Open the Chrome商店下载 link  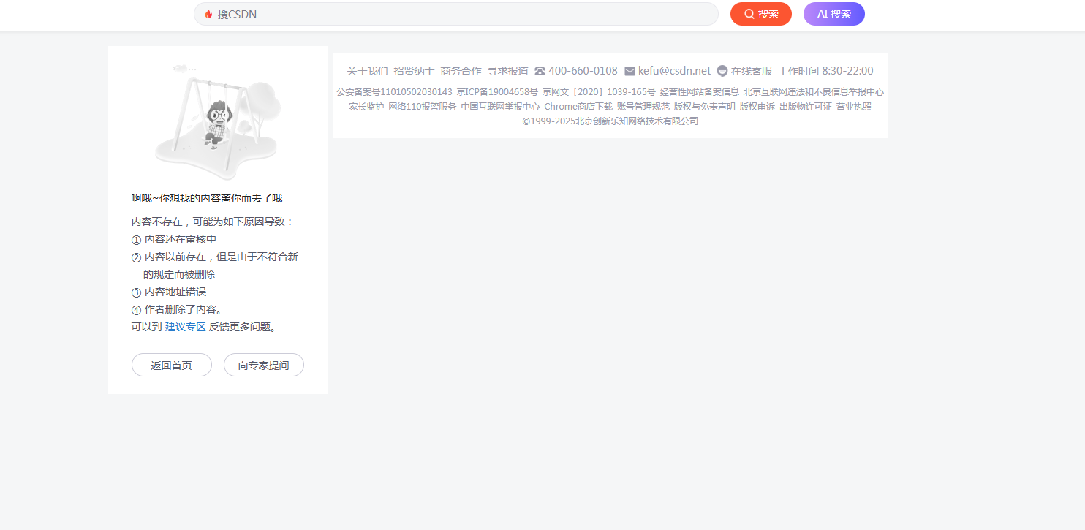click(578, 107)
